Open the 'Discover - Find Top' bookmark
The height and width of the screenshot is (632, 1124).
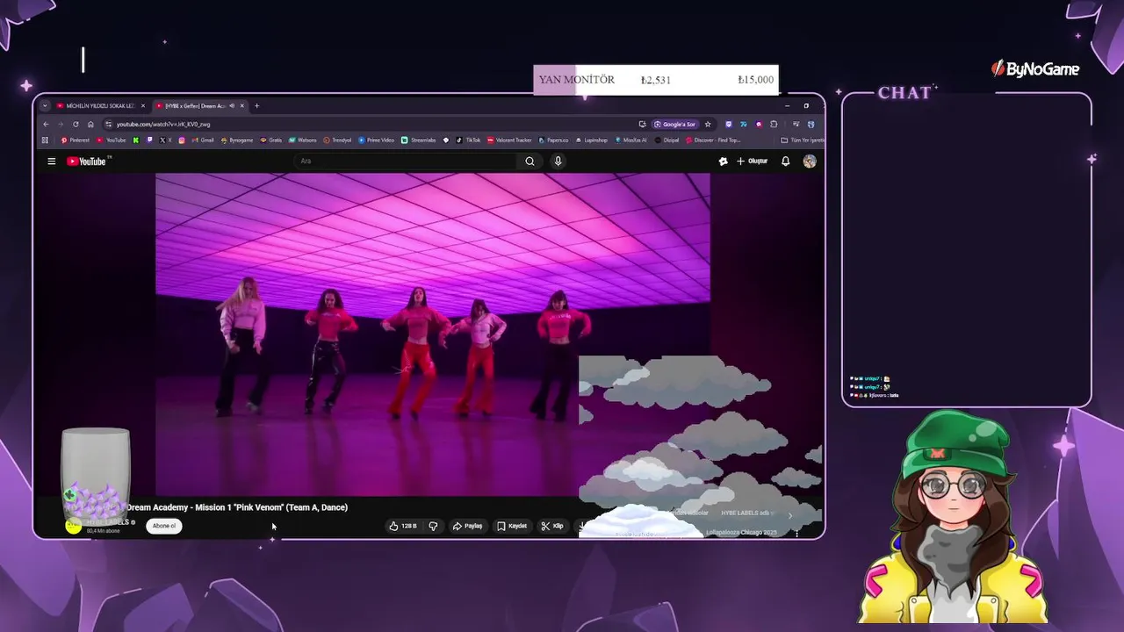(713, 140)
